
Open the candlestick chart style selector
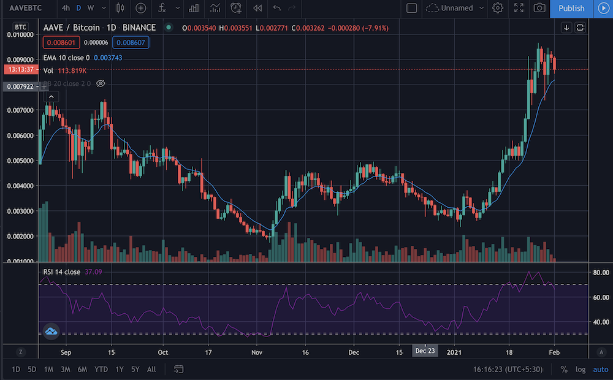point(120,8)
